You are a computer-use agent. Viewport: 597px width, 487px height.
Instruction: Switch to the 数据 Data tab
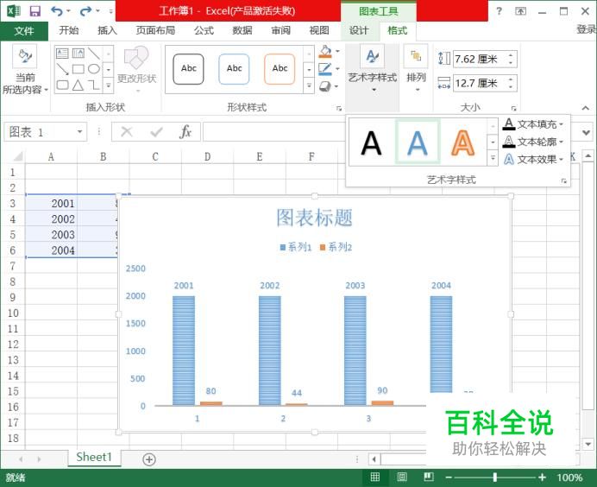pos(242,30)
